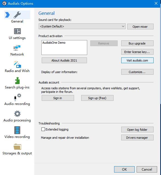Viewport: 161px width, 175px height.
Task: Select the General wrench icon
Action: [17, 15]
